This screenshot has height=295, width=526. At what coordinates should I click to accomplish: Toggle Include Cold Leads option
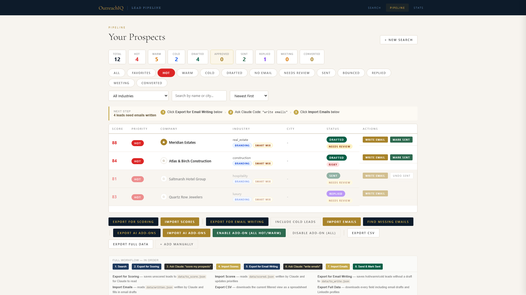tap(295, 222)
